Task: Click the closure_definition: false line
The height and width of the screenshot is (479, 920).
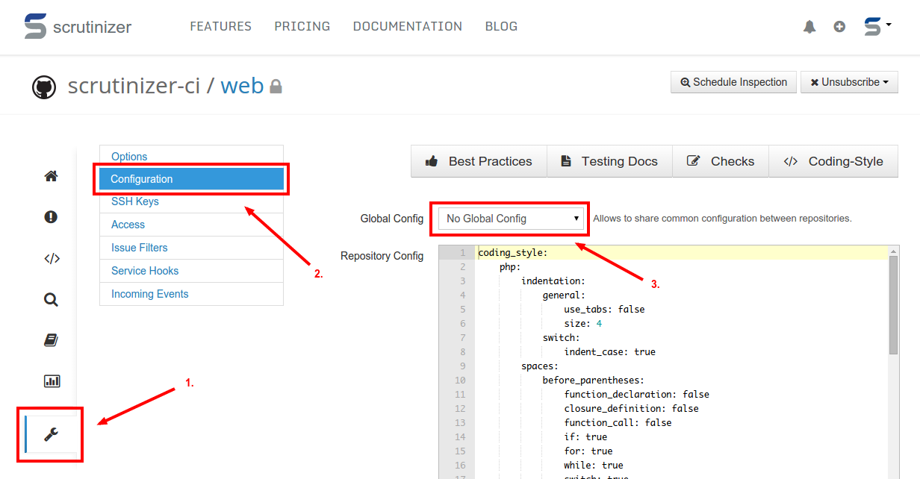Action: tap(631, 409)
